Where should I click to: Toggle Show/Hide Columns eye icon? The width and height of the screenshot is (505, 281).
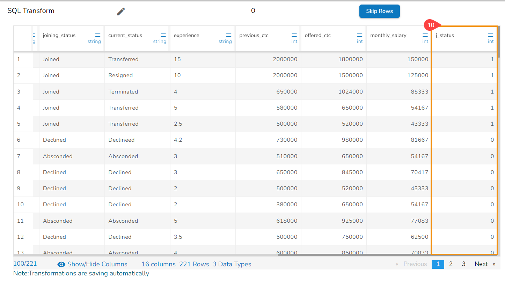click(x=61, y=264)
